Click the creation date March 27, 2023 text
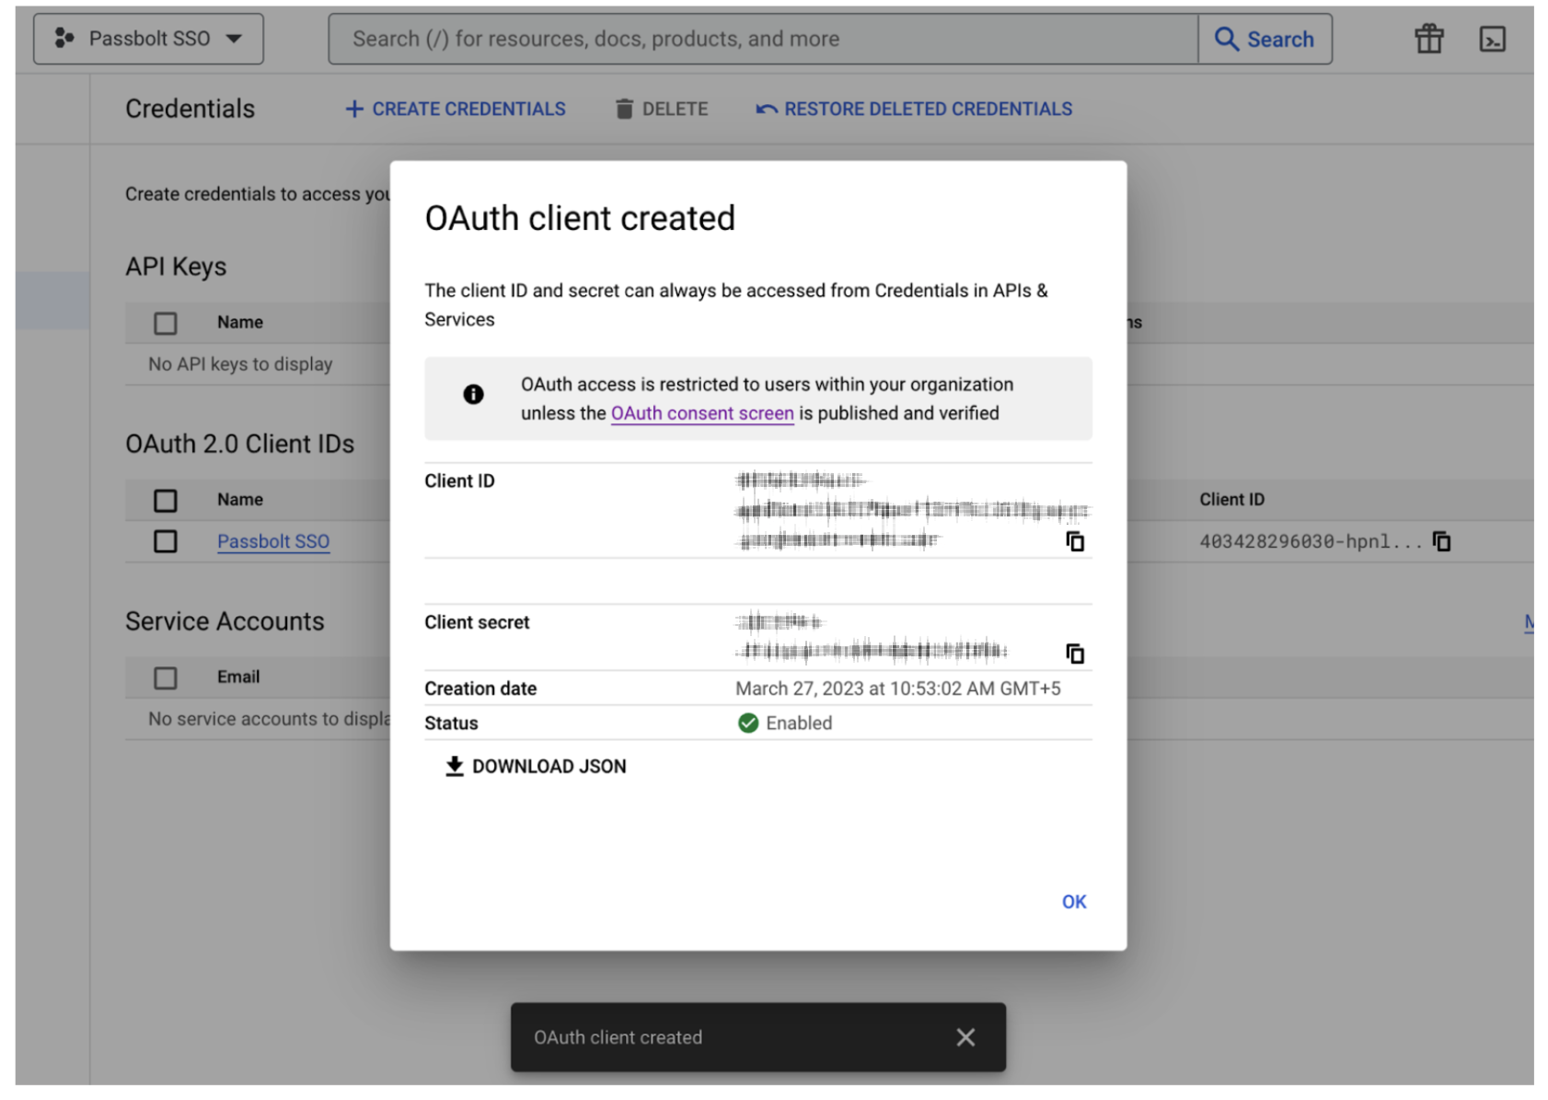The width and height of the screenshot is (1548, 1100). click(898, 689)
